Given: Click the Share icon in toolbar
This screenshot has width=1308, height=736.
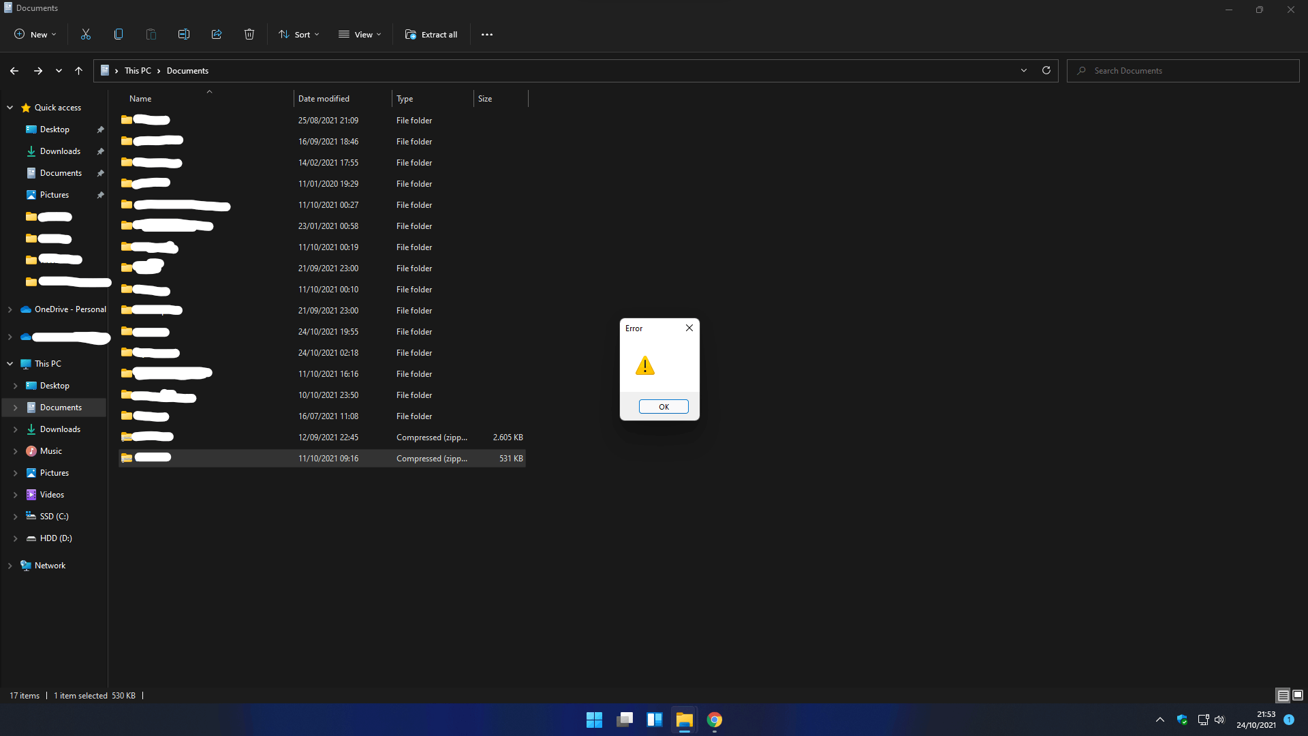Looking at the screenshot, I should [x=217, y=34].
